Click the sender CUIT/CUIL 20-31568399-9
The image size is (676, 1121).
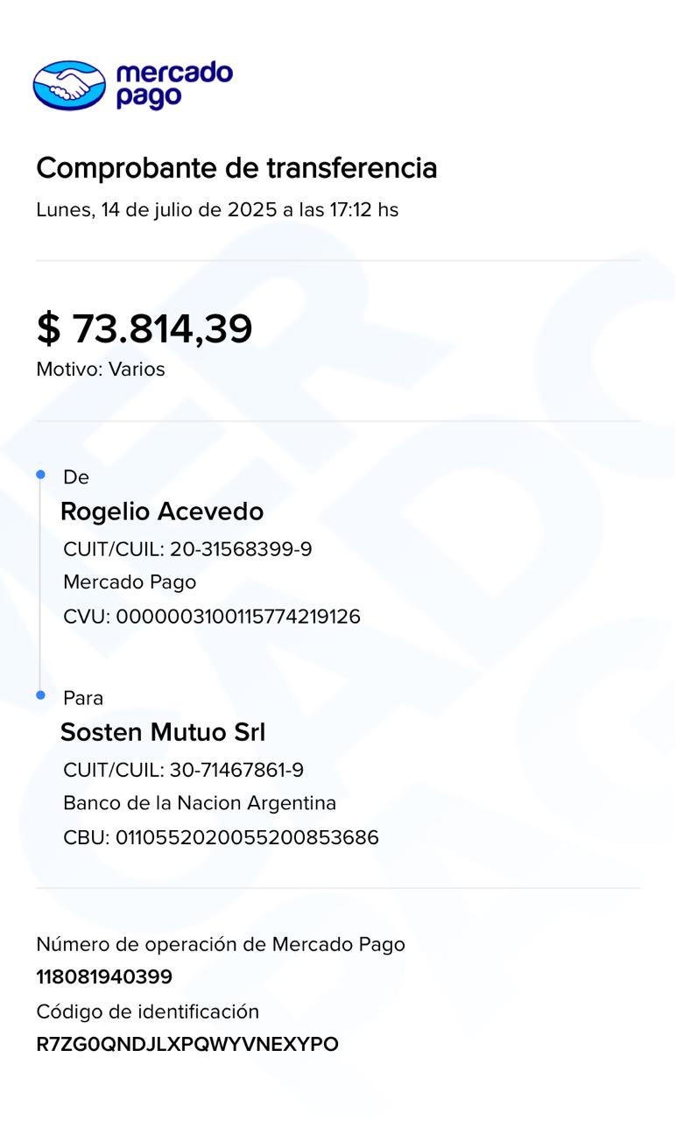coord(187,549)
